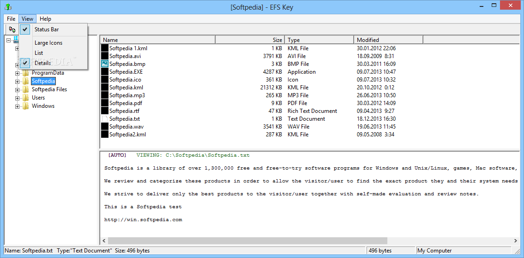Screen dimensions: 524x258
Task: Collapse the root computer tree node
Action: (8, 40)
